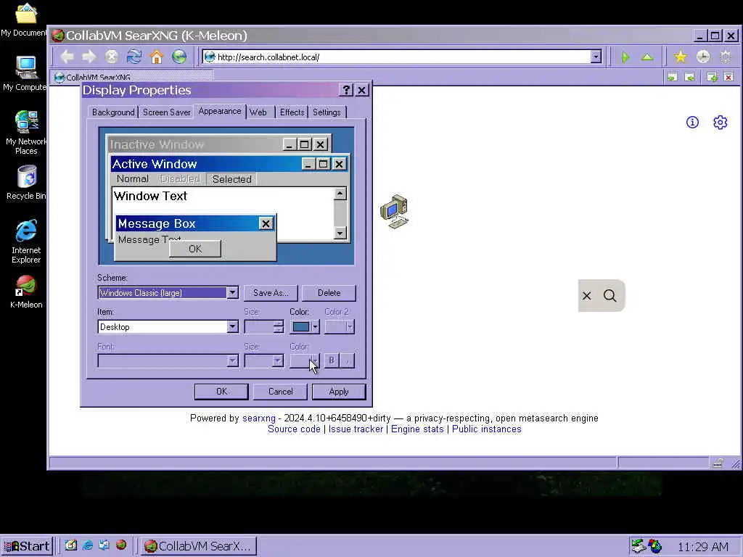Switch to next tab icon in K-Meleon
Image resolution: width=743 pixels, height=557 pixels.
(x=690, y=77)
